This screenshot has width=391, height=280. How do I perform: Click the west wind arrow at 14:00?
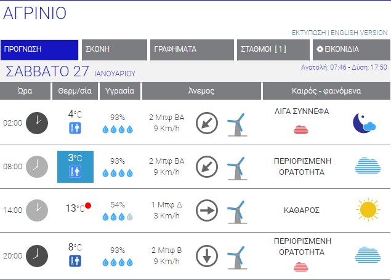207,210
